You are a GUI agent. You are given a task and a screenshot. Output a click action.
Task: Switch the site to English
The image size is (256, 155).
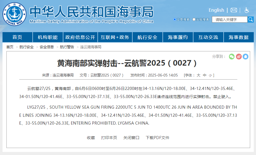point(216,10)
